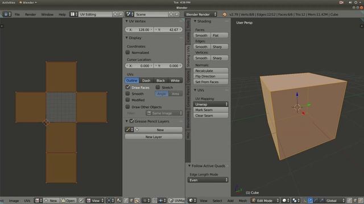The width and height of the screenshot is (364, 204).
Task: Open the Window menu
Action: 47,14
